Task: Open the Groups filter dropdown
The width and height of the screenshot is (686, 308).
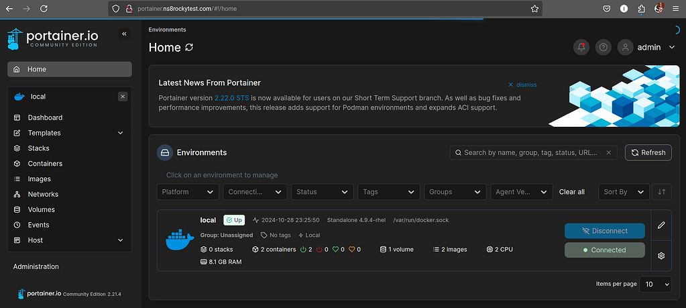Action: pos(455,192)
